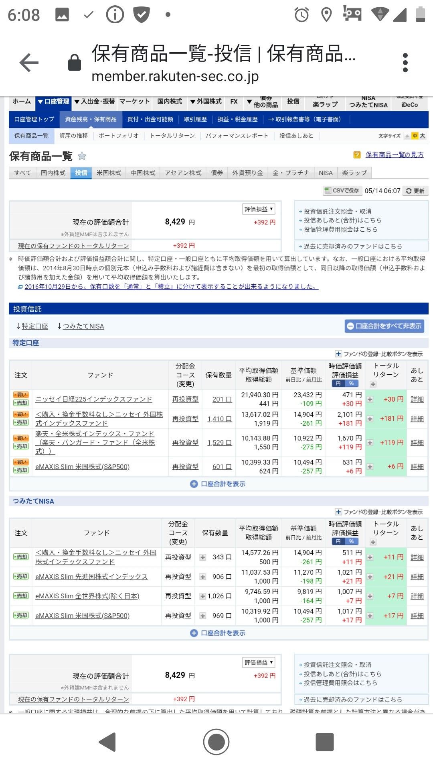Open the top 現在の保有ファンドのトータルリターン link
The height and width of the screenshot is (771, 433).
pyautogui.click(x=73, y=246)
